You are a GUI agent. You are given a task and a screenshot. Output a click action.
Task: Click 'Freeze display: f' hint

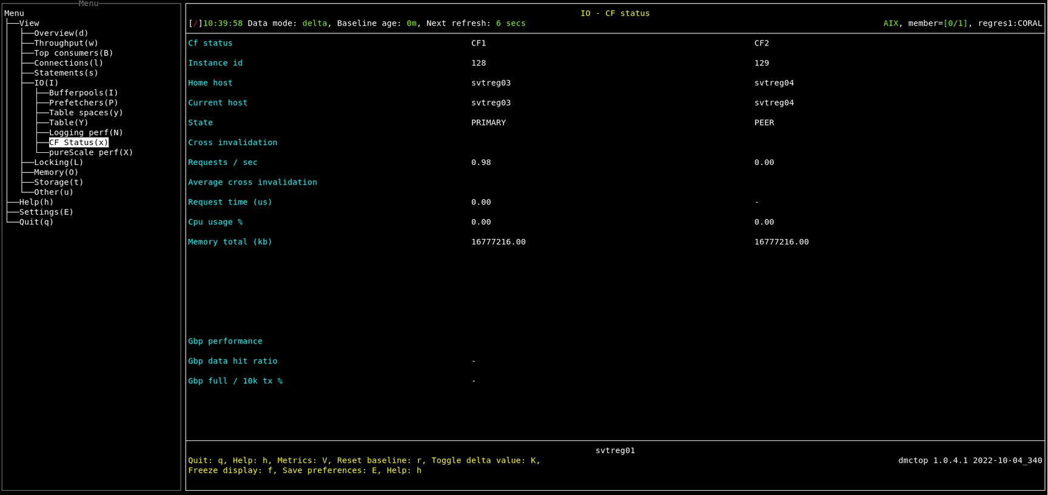tap(230, 471)
